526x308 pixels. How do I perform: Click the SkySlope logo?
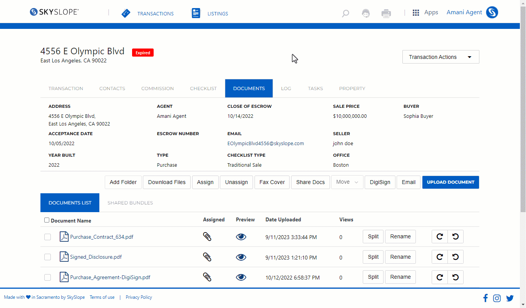[54, 12]
